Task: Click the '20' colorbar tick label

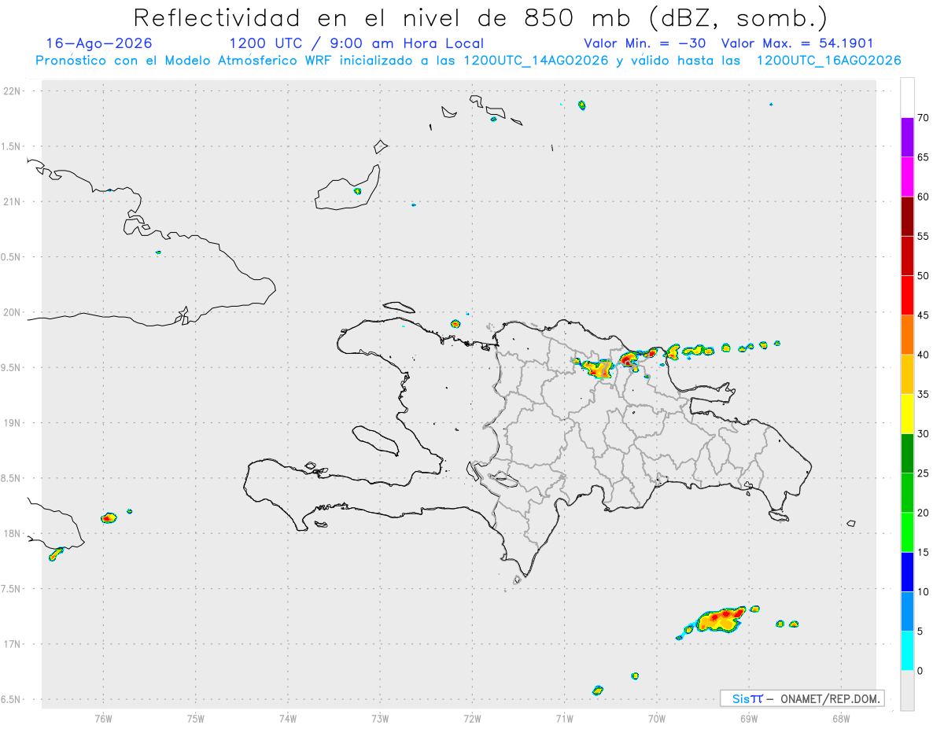Action: pos(923,513)
